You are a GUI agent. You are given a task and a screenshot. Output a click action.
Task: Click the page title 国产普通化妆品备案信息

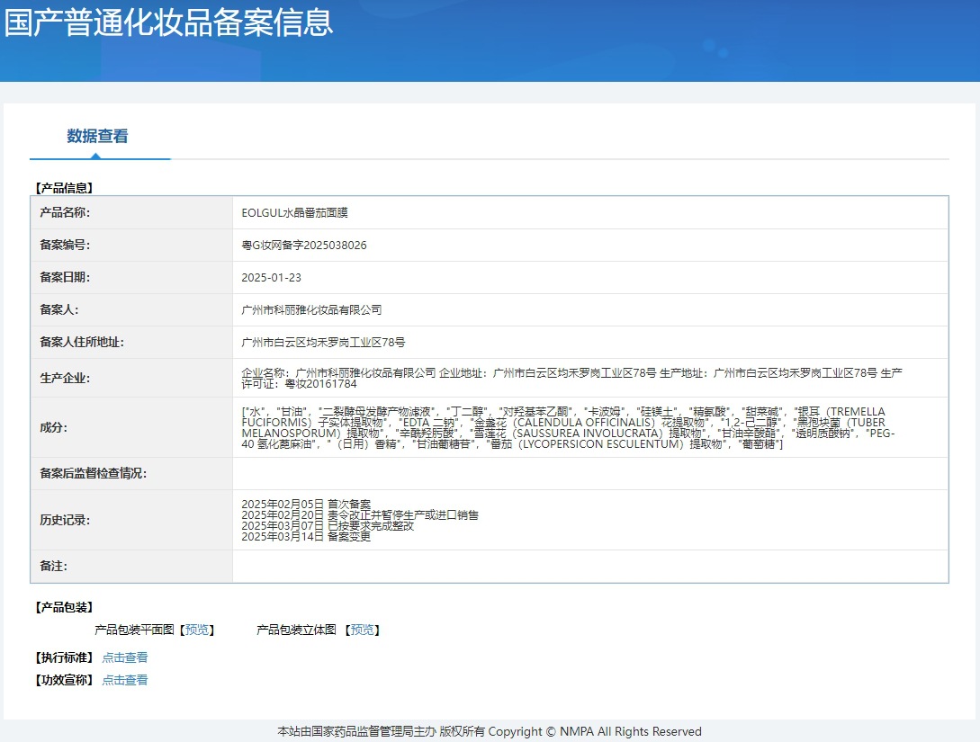coord(169,22)
